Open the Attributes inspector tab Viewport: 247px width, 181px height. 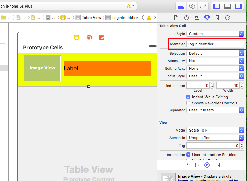tap(207, 18)
